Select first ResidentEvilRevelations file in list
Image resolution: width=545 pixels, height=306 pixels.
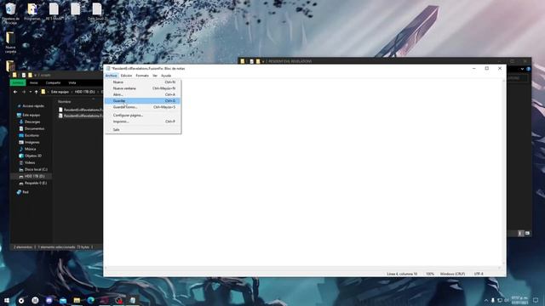point(81,110)
